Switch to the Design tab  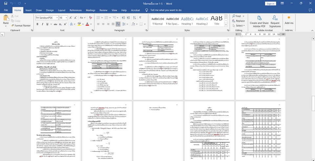(50, 10)
